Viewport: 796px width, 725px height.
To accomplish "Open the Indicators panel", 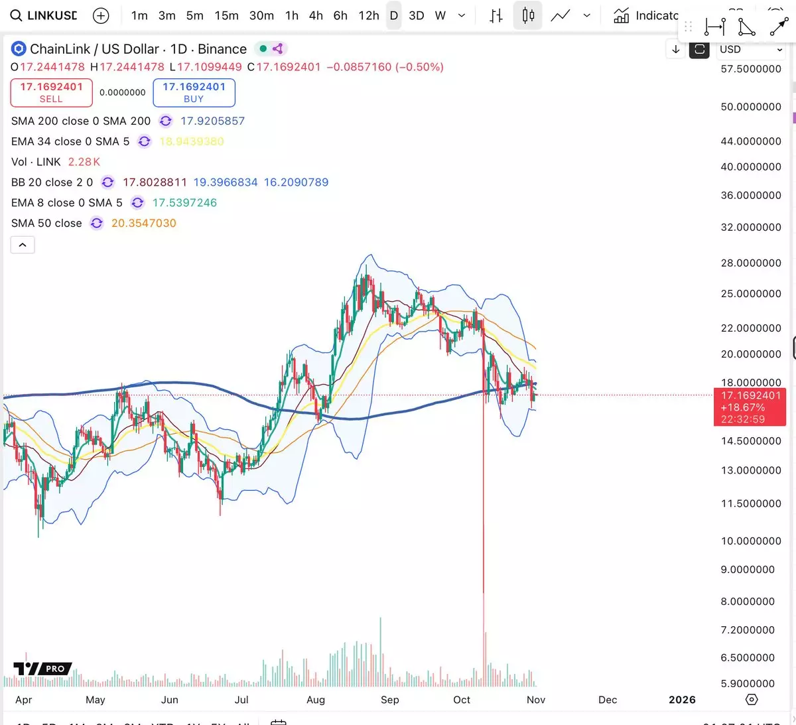I will tap(647, 16).
